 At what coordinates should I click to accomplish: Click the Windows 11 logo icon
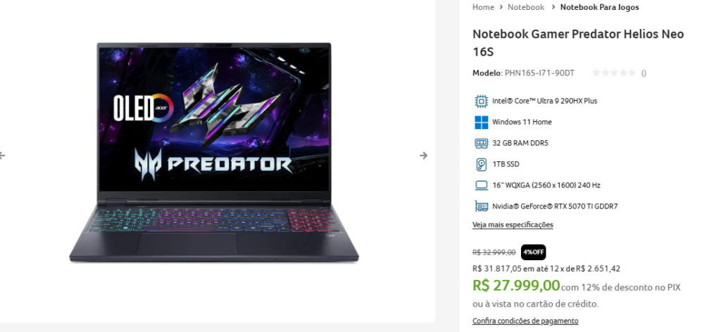[481, 122]
